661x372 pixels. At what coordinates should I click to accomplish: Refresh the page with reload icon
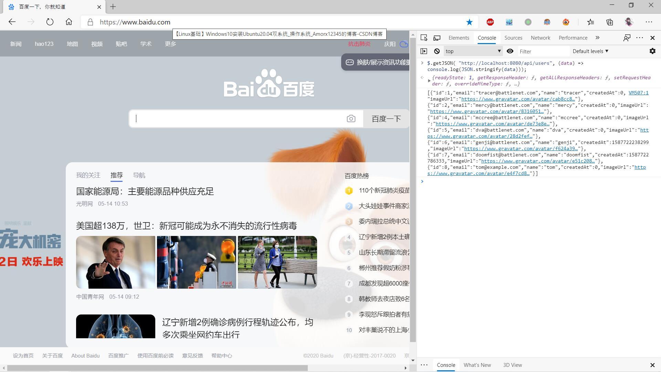[50, 22]
